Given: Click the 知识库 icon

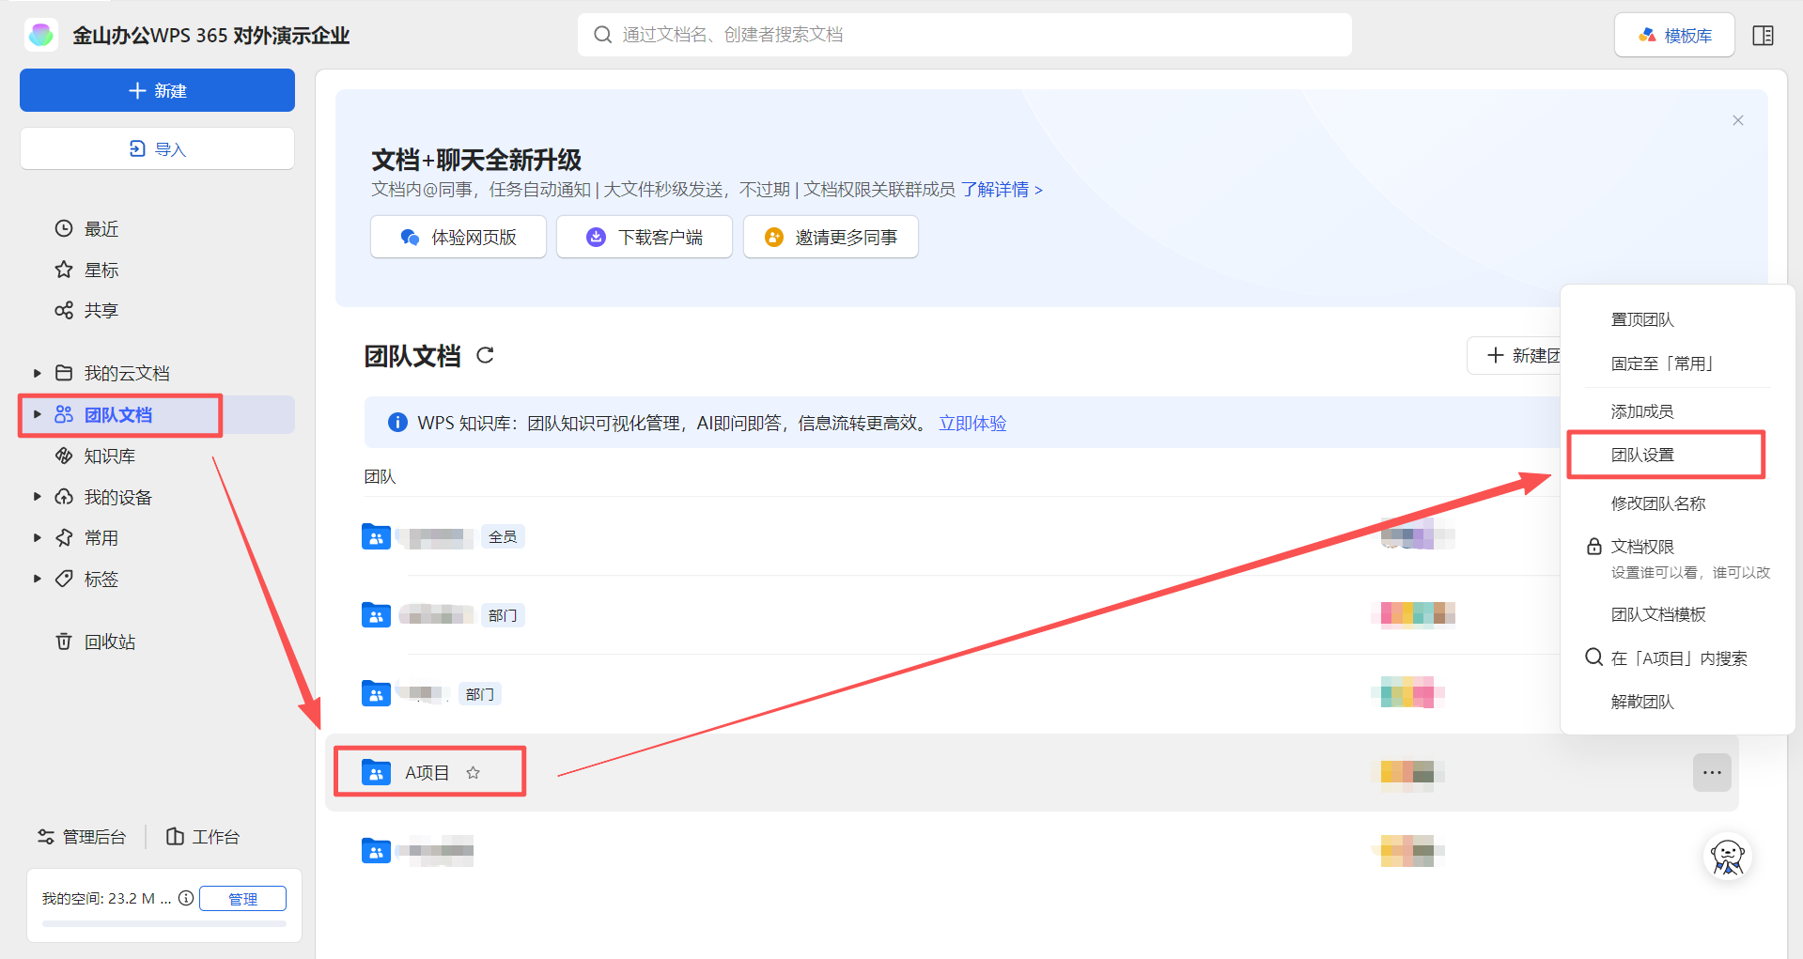Looking at the screenshot, I should 64,456.
